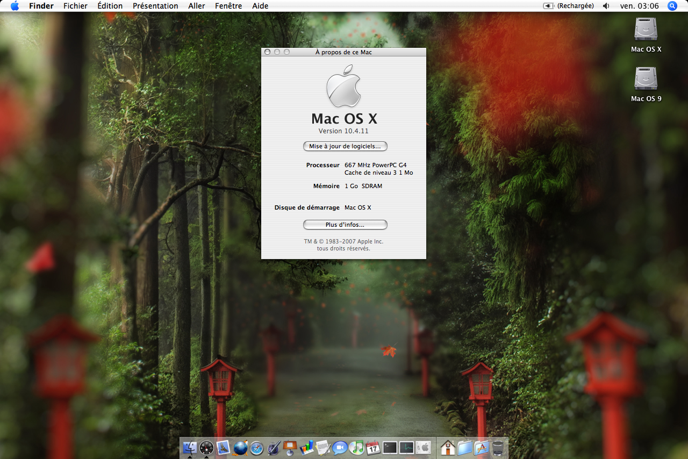Screen dimensions: 688x459
Task: Launch Keynote podium icon in dock
Action: [x=290, y=447]
